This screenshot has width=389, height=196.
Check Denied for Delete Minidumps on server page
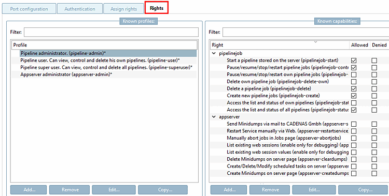374,159
